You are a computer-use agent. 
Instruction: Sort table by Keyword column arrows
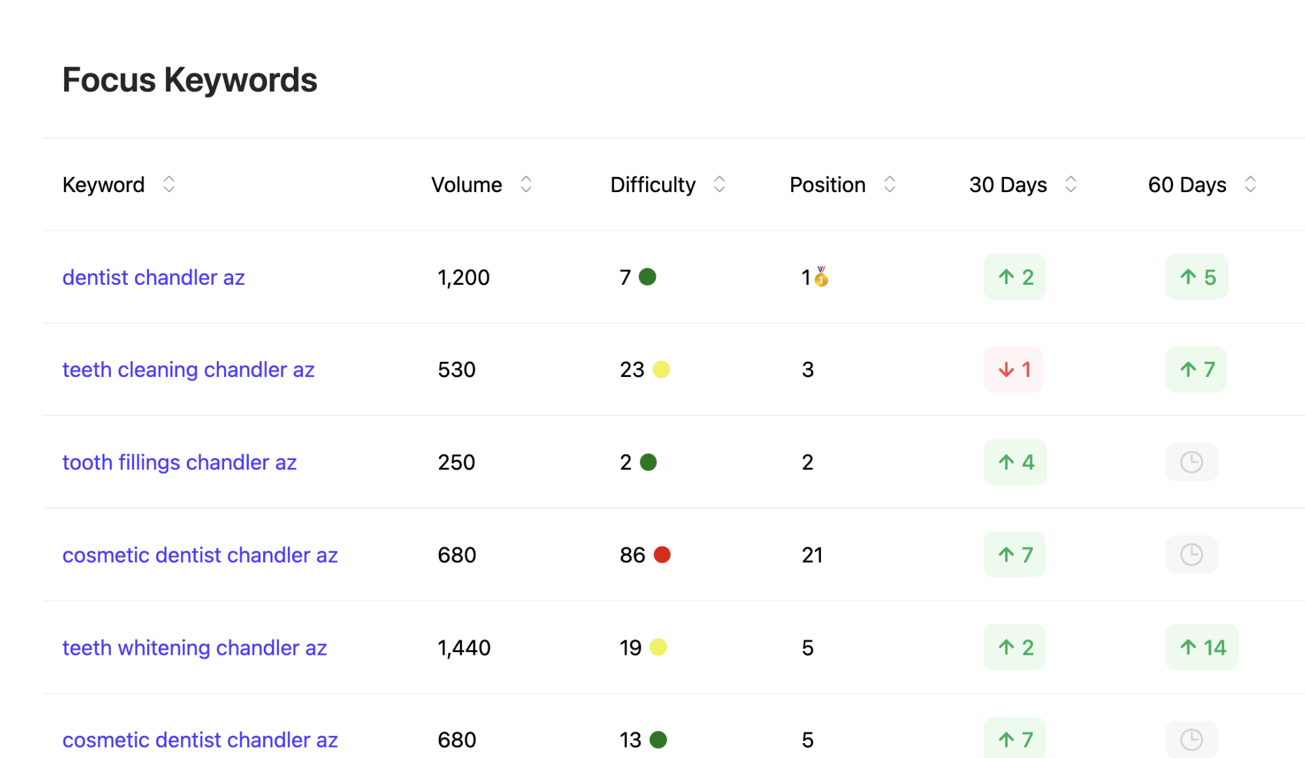pos(169,184)
